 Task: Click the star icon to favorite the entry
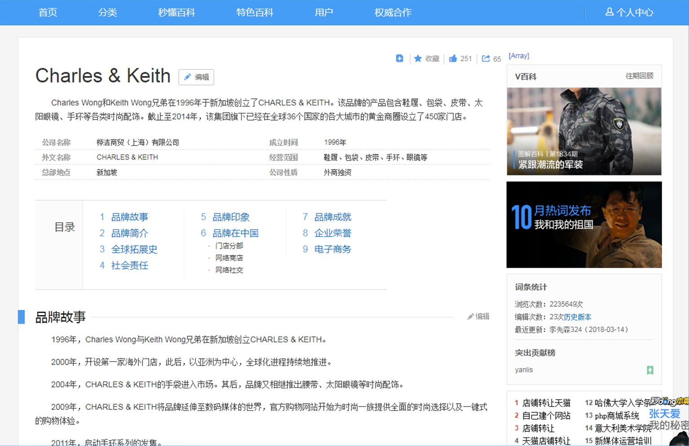pos(418,58)
